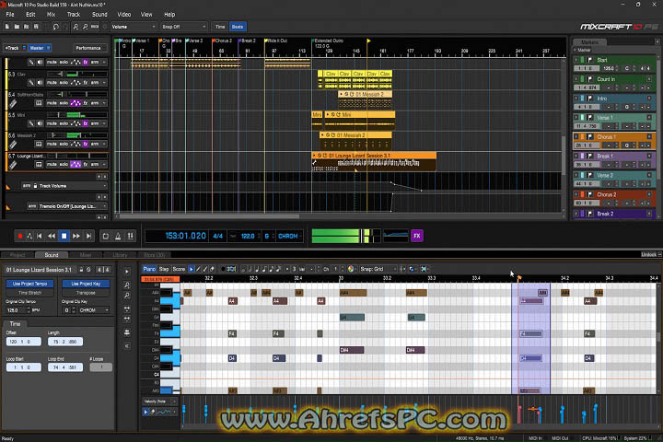Click the Open Project folder icon
This screenshot has width=663, height=442.
(17, 27)
